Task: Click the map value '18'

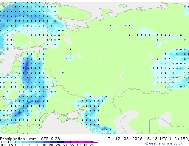Action: tap(27, 68)
